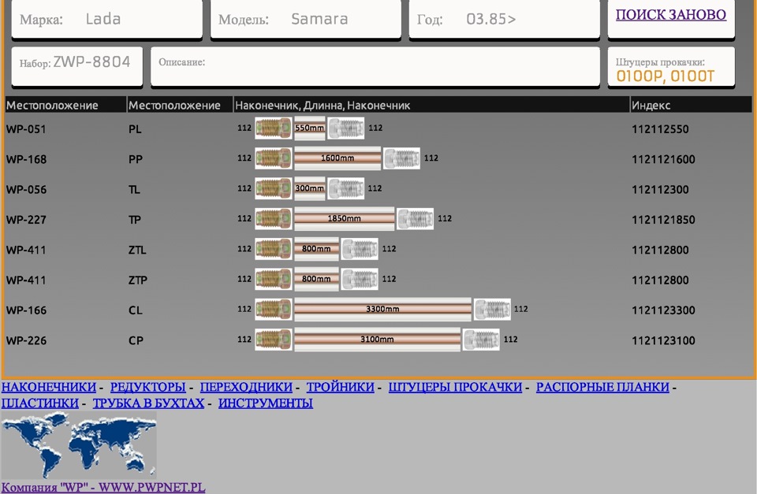Open the ПЛАСТИНКИ link
Screen dimensions: 757x494
tap(40, 403)
